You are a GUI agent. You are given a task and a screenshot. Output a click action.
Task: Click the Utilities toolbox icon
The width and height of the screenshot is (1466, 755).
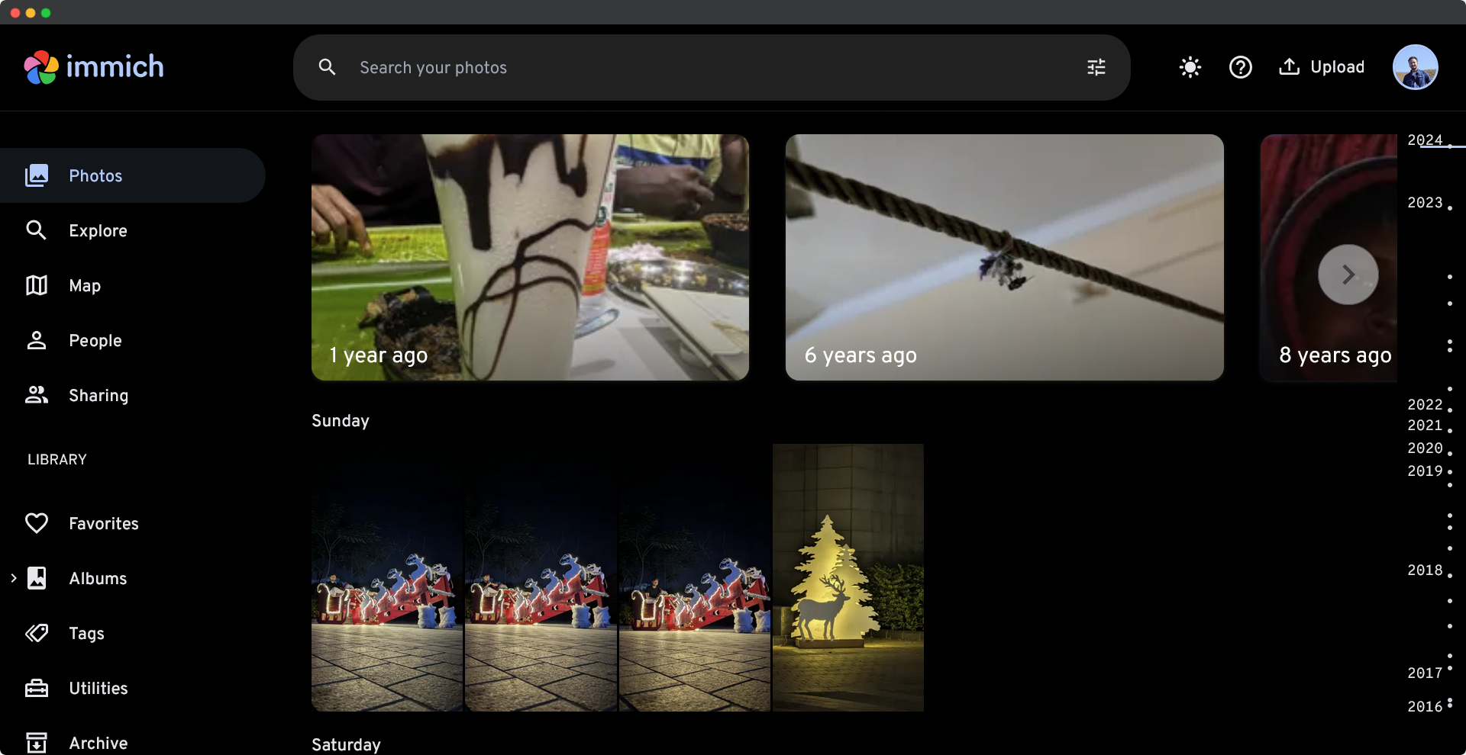point(37,688)
